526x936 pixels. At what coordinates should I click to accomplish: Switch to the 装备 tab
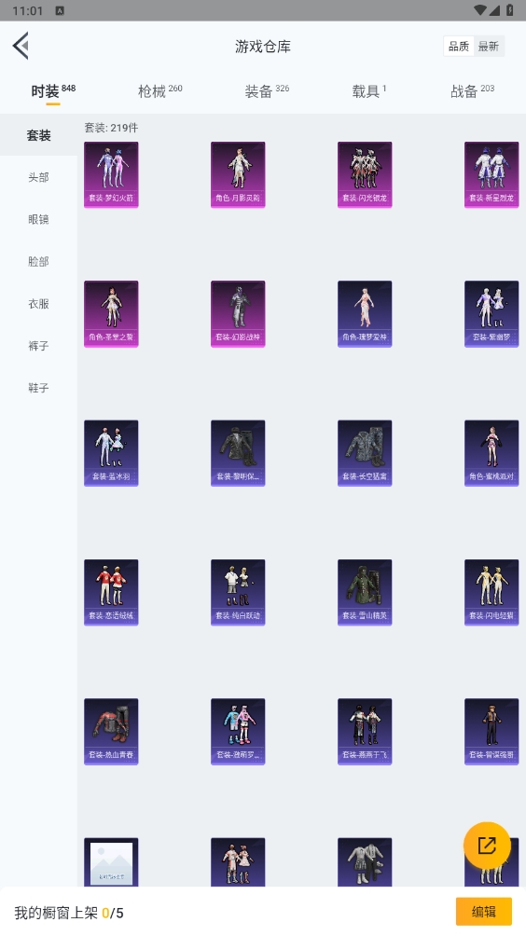coord(267,90)
